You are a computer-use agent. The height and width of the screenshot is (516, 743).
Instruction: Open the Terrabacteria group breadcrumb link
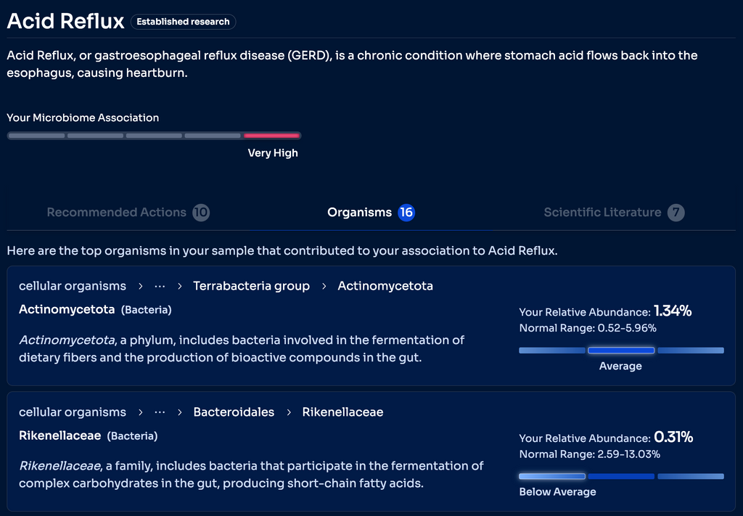[251, 286]
